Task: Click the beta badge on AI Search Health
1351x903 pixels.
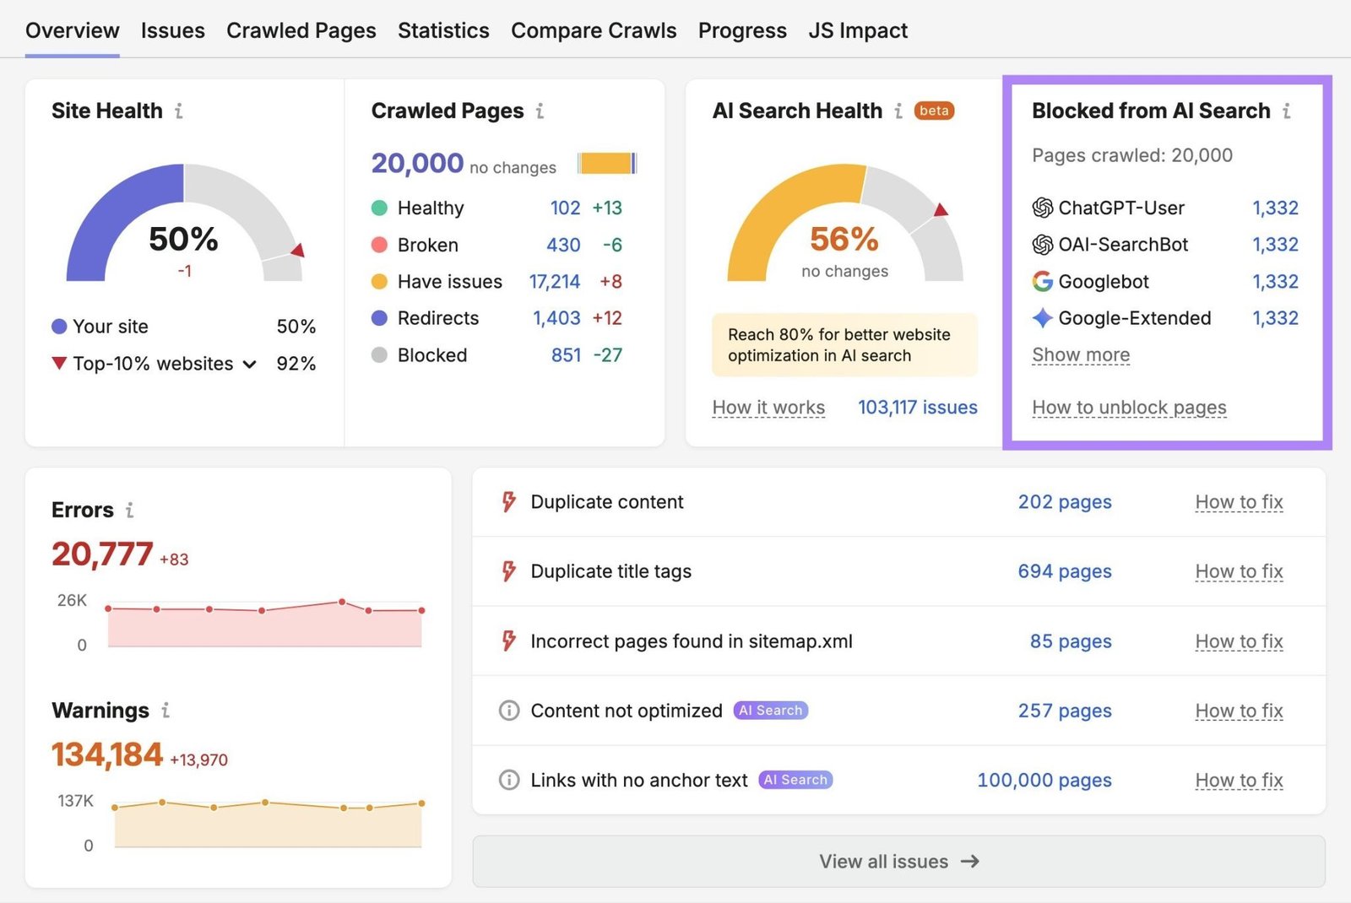Action: click(934, 111)
